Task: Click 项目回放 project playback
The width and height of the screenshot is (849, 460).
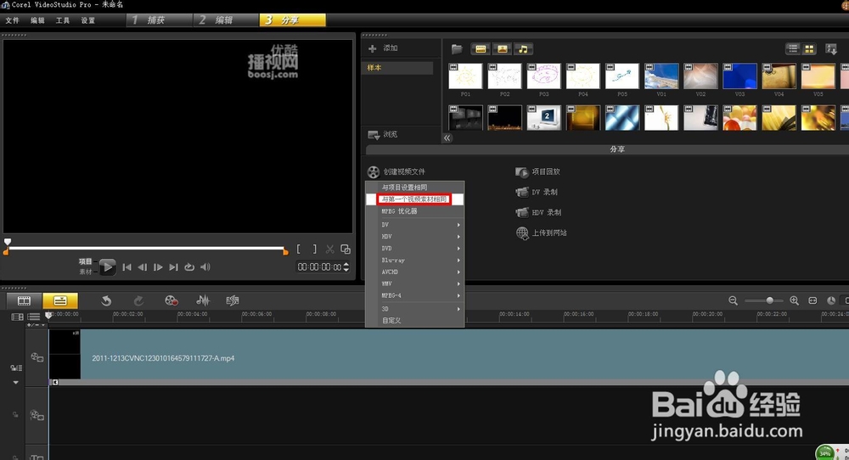Action: [538, 171]
